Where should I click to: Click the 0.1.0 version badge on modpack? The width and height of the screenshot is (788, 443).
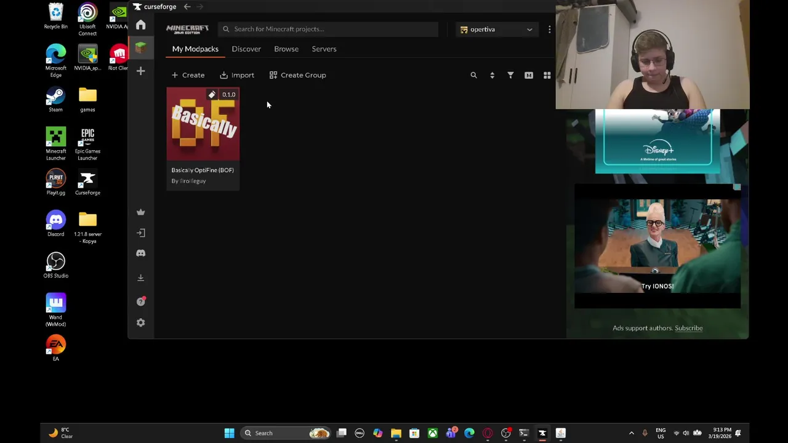tap(228, 95)
